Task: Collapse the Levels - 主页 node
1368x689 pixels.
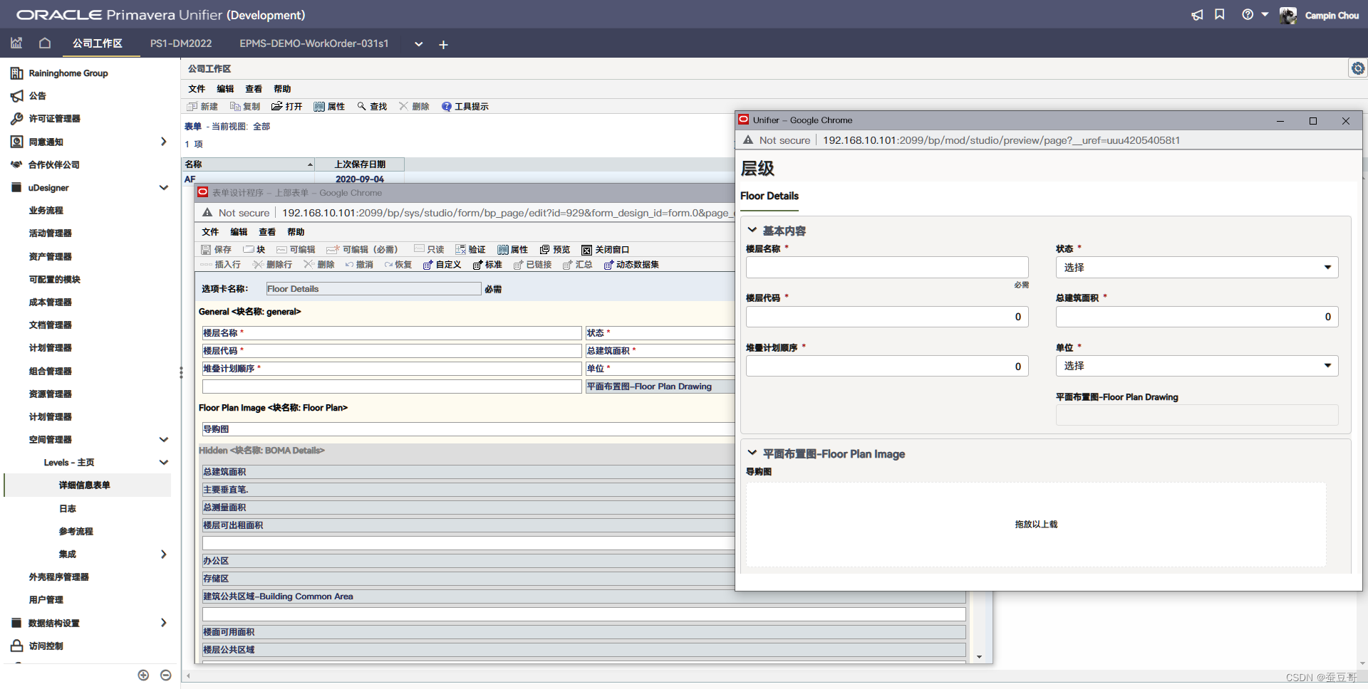Action: pos(164,463)
